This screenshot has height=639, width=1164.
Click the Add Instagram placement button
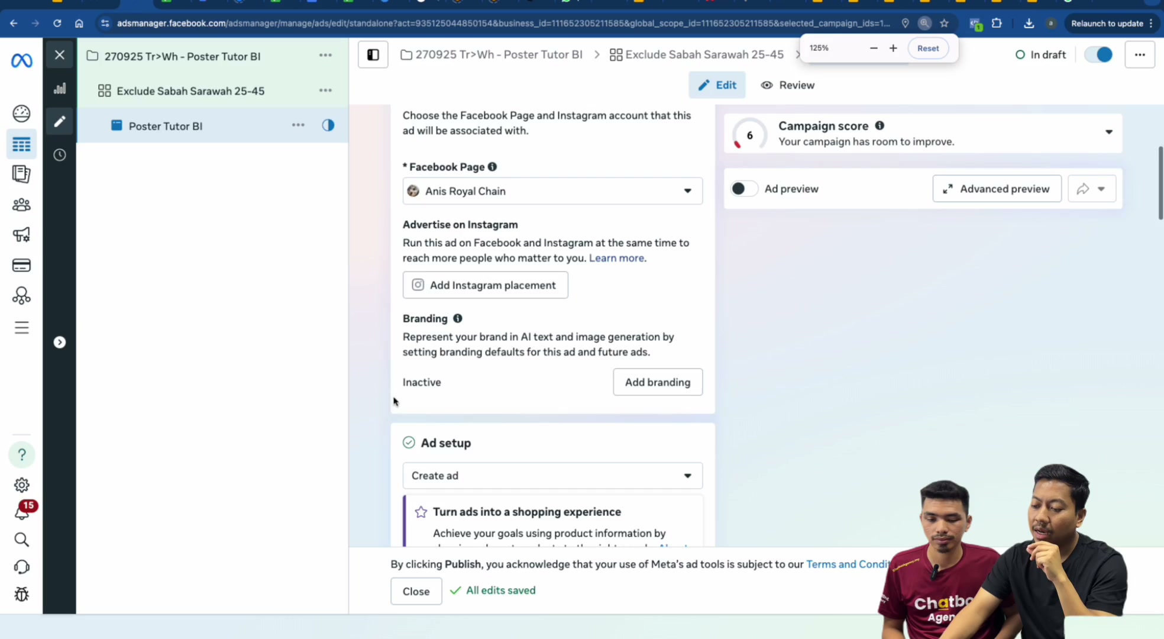[x=485, y=285]
